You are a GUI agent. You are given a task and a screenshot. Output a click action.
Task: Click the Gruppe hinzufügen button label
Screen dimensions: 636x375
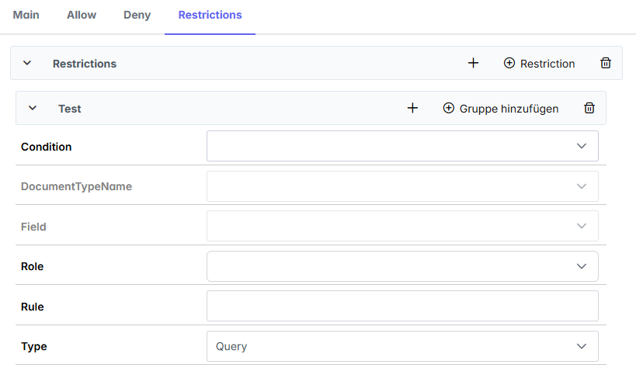coord(509,109)
